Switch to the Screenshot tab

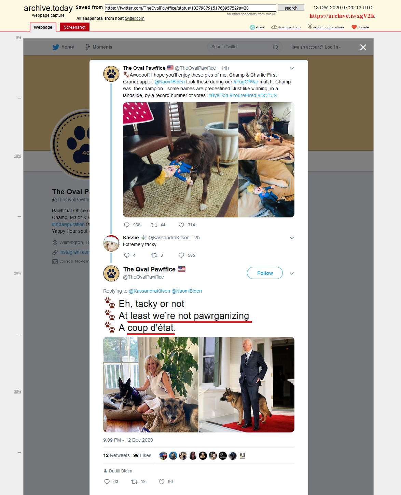tap(74, 27)
